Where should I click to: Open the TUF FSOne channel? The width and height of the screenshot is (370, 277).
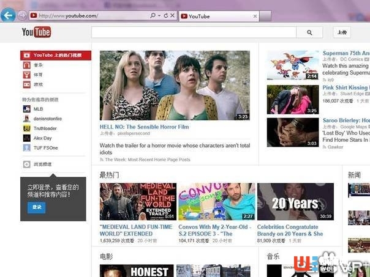(x=45, y=148)
